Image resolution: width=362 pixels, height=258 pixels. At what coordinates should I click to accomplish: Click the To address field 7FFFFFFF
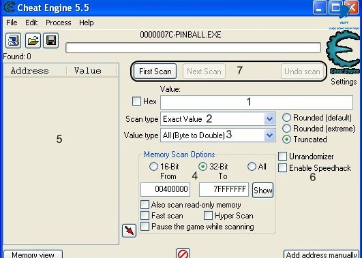pos(224,189)
